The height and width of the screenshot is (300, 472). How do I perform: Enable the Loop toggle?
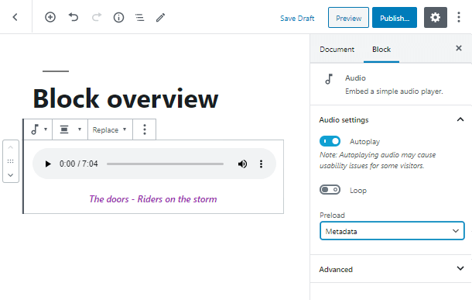pos(330,190)
